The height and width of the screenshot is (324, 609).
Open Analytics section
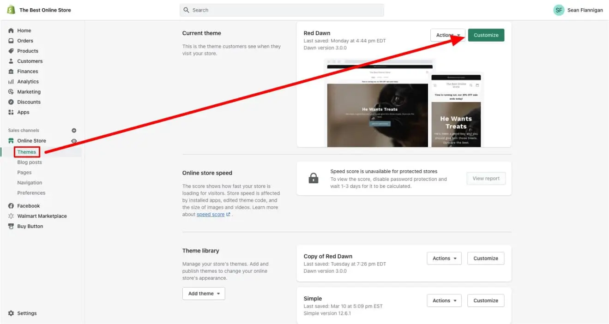(x=28, y=82)
